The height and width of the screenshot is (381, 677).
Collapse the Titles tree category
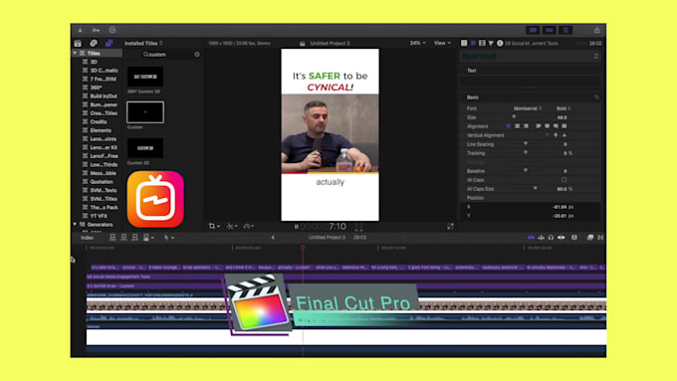[75, 53]
